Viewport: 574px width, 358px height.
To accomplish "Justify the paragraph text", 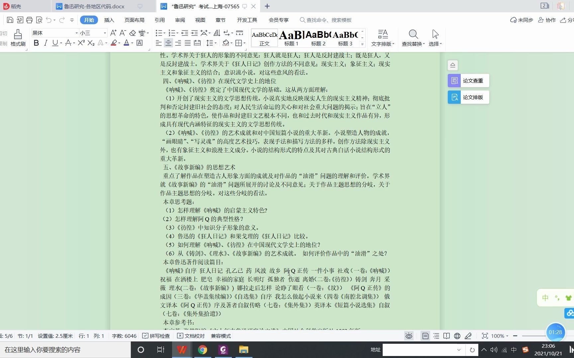I will (188, 43).
